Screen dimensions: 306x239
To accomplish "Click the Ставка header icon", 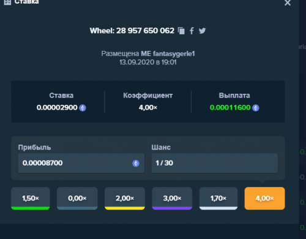I will 7,2.
